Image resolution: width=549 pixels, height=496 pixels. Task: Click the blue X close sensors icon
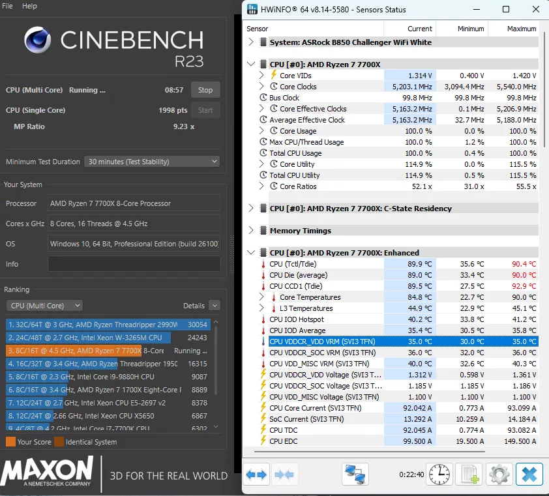(x=529, y=474)
